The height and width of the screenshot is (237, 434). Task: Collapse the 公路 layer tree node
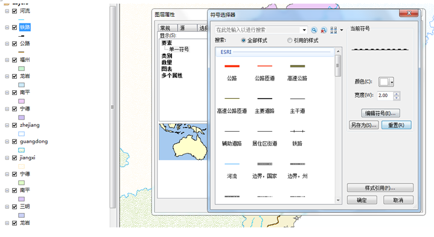pos(7,43)
